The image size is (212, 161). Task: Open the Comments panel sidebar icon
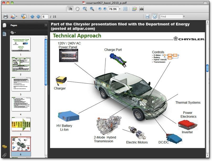pyautogui.click(x=4, y=147)
